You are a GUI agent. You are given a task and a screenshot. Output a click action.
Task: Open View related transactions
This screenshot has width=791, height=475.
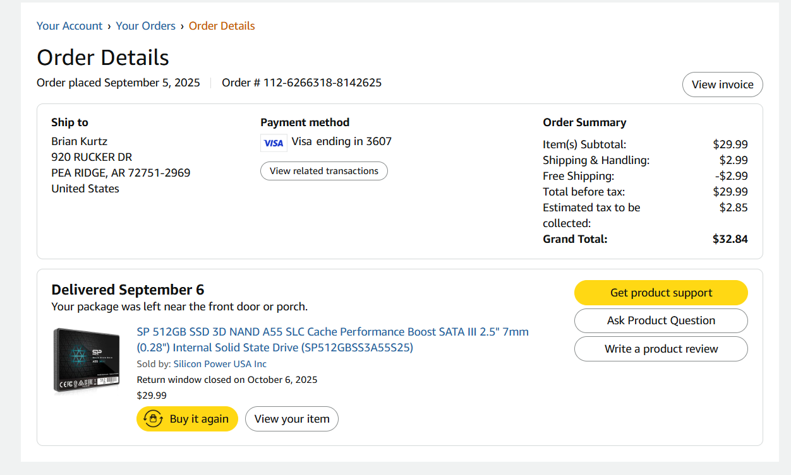click(x=324, y=171)
